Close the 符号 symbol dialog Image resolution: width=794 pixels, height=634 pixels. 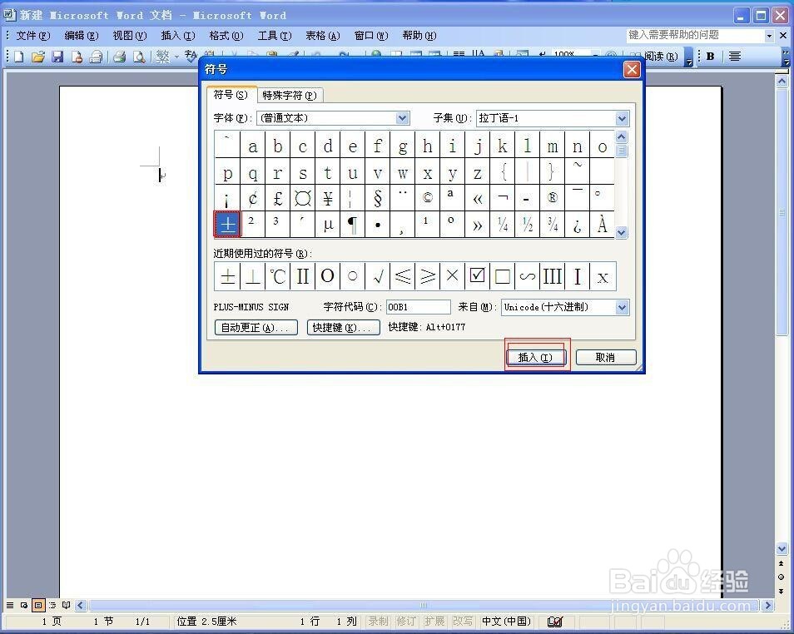point(632,69)
